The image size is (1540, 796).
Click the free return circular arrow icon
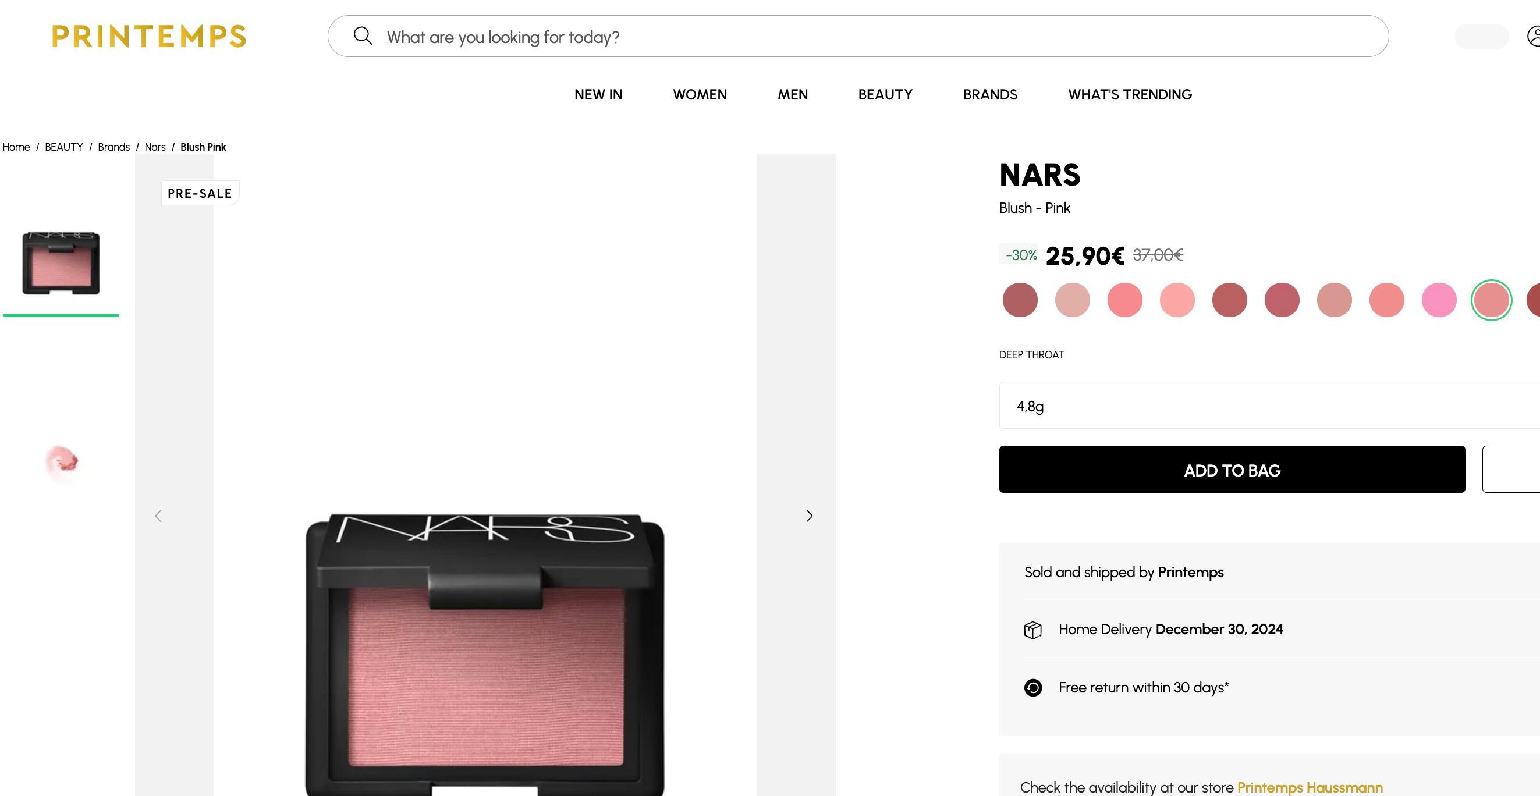(1032, 688)
